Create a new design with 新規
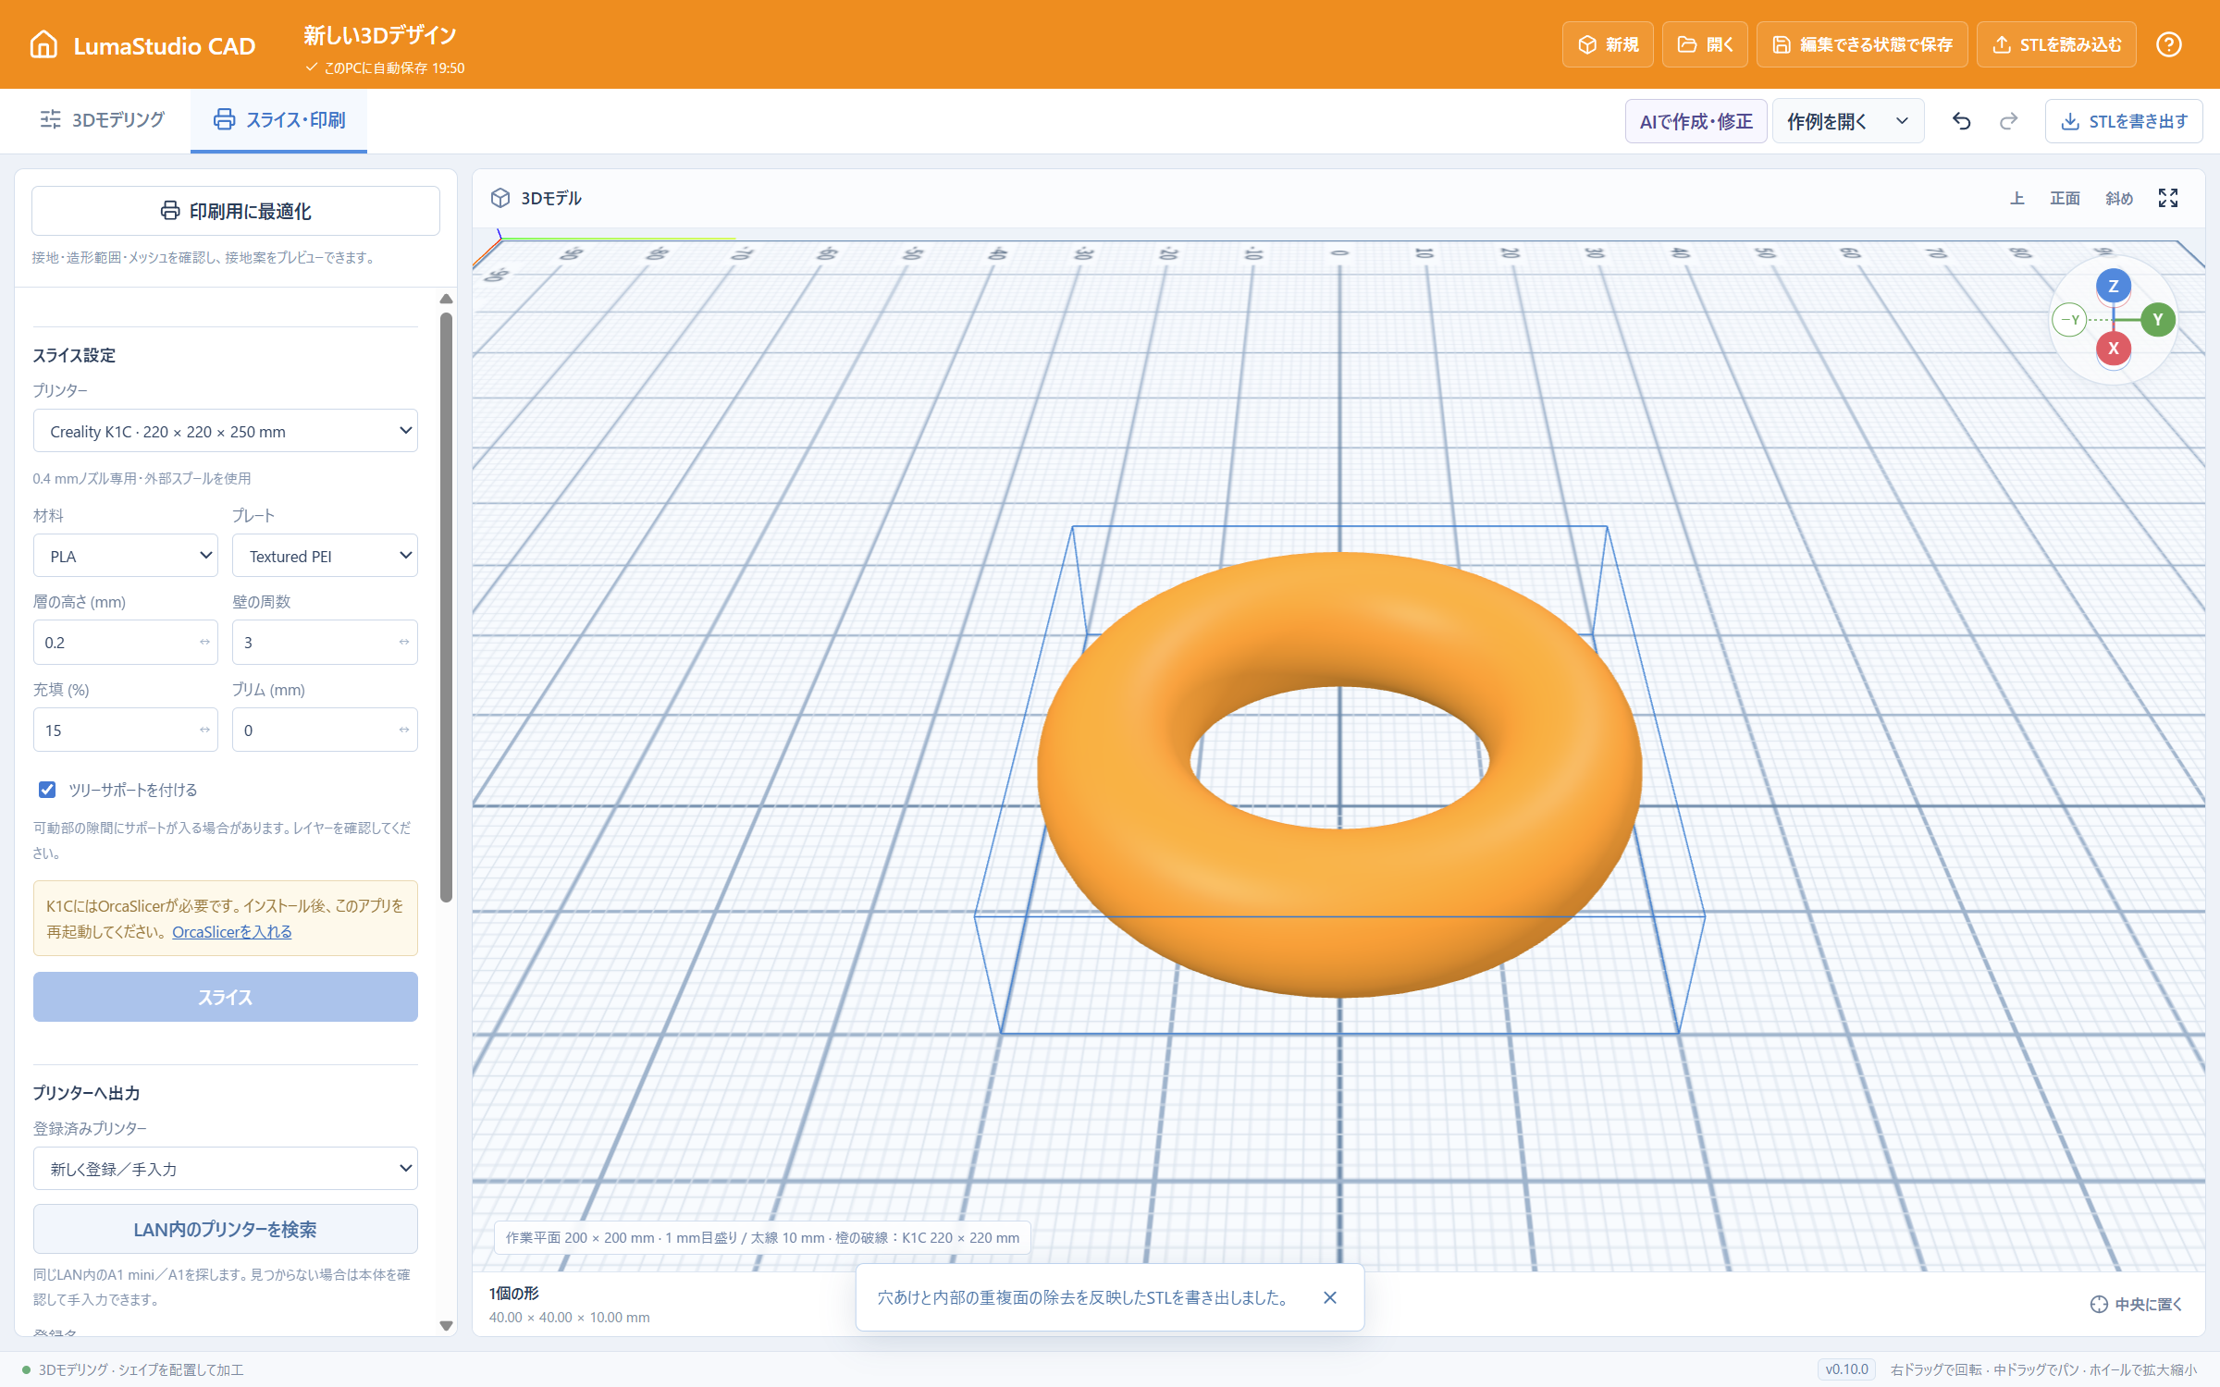Screen dimensions: 2220x1387 pos(1608,44)
